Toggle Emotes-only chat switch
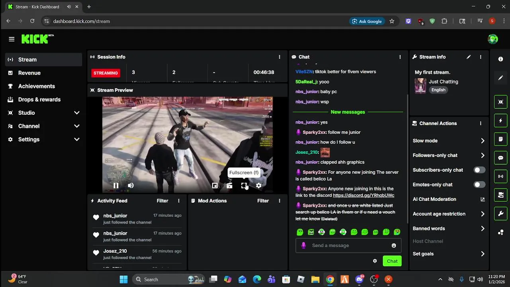 [x=479, y=185]
